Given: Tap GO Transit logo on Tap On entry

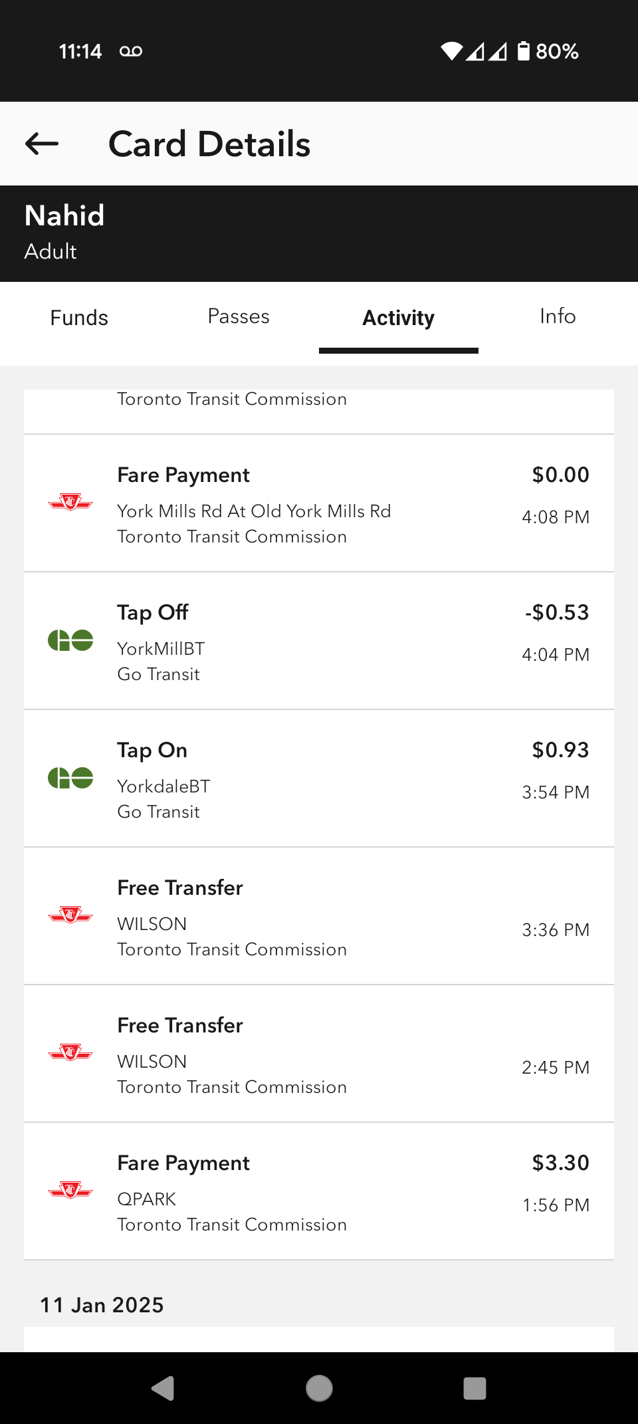Looking at the screenshot, I should click(70, 778).
